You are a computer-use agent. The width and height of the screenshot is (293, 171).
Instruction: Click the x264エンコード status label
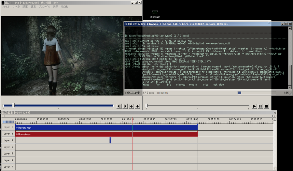(133, 93)
